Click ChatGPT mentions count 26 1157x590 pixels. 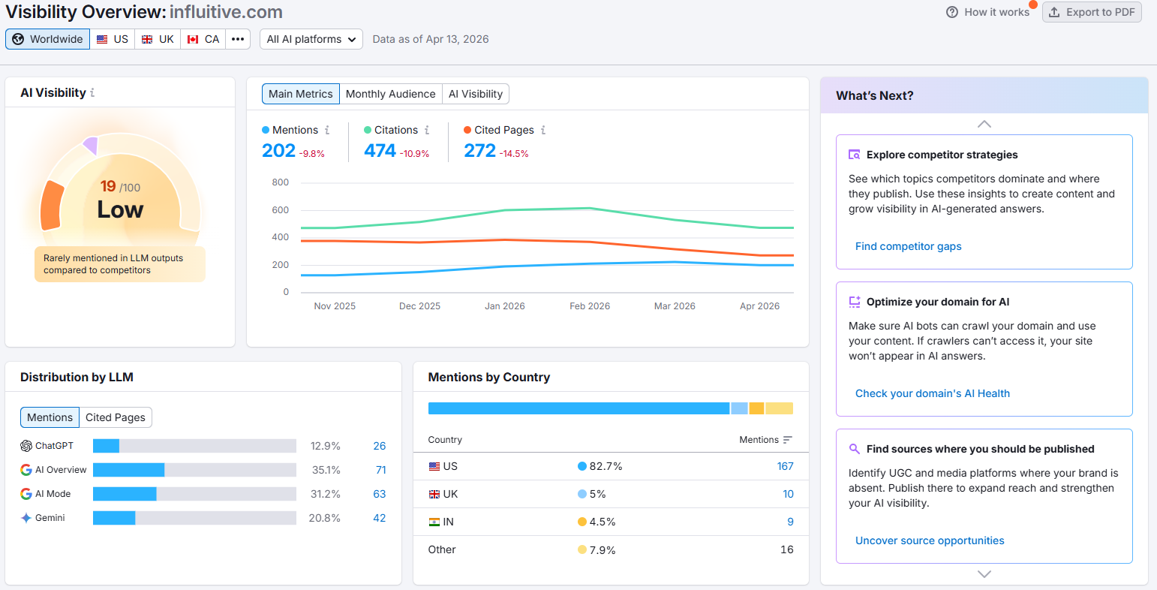tap(380, 446)
